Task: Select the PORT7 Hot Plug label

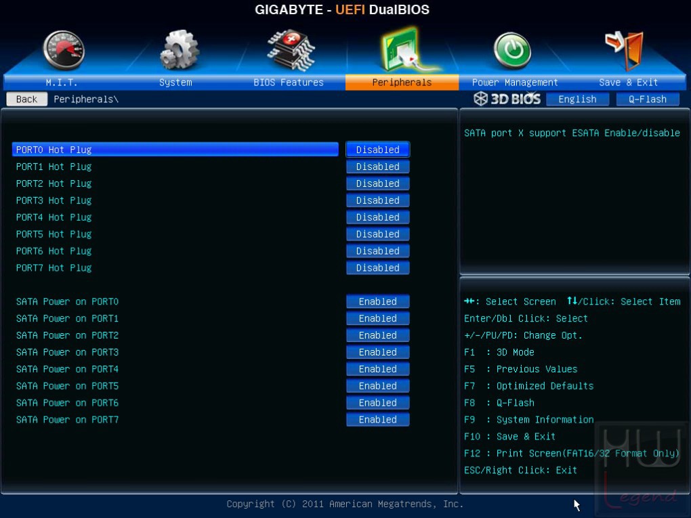Action: coord(54,268)
